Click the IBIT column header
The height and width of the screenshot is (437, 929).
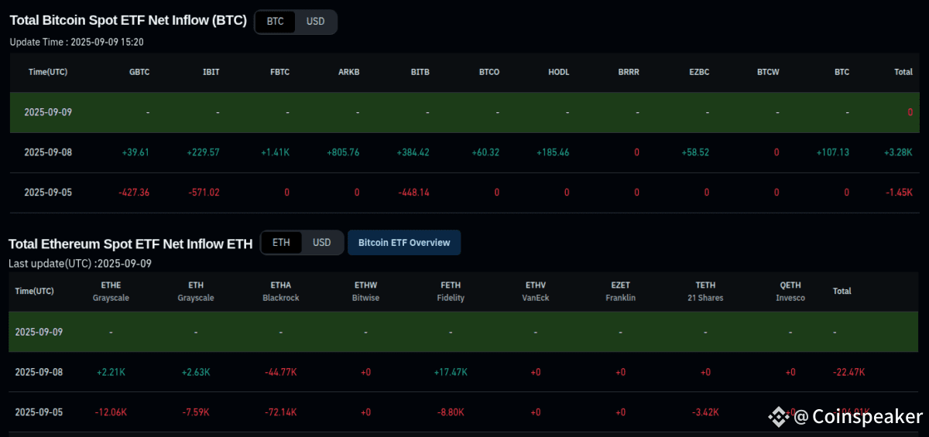tap(211, 72)
